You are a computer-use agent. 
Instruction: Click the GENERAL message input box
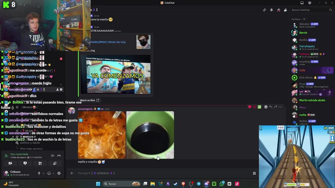pos(162,173)
